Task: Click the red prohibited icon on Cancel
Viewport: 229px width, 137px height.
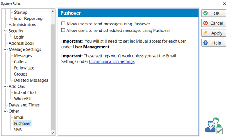Action: coord(205,23)
